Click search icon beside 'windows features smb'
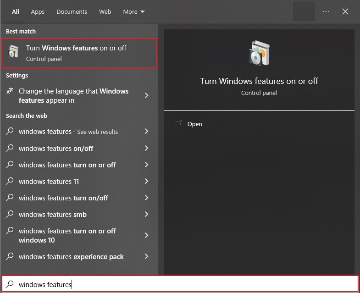Image resolution: width=360 pixels, height=293 pixels. point(10,214)
